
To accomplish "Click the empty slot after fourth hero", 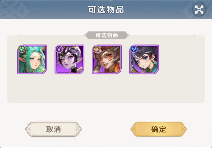I will click(x=181, y=59).
